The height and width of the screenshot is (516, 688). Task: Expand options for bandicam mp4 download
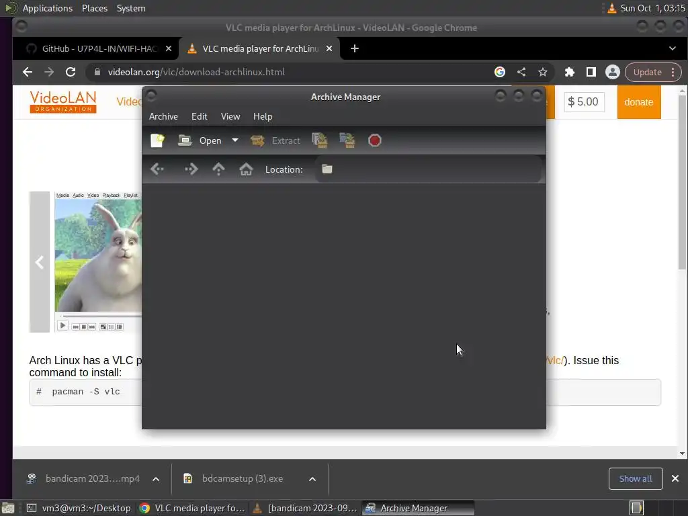tap(156, 478)
